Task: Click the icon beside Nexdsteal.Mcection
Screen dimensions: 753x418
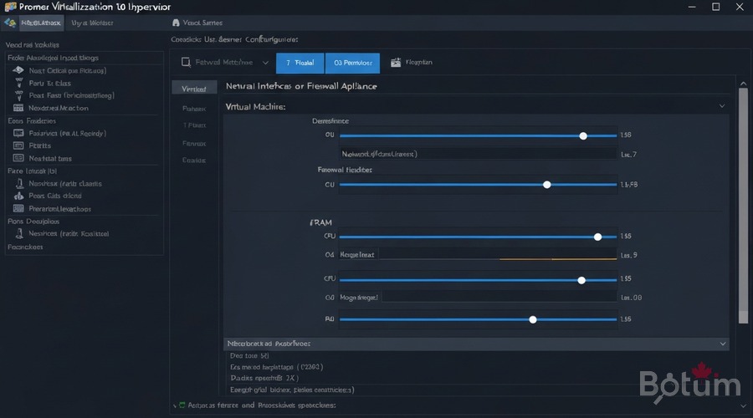Action: 18,108
